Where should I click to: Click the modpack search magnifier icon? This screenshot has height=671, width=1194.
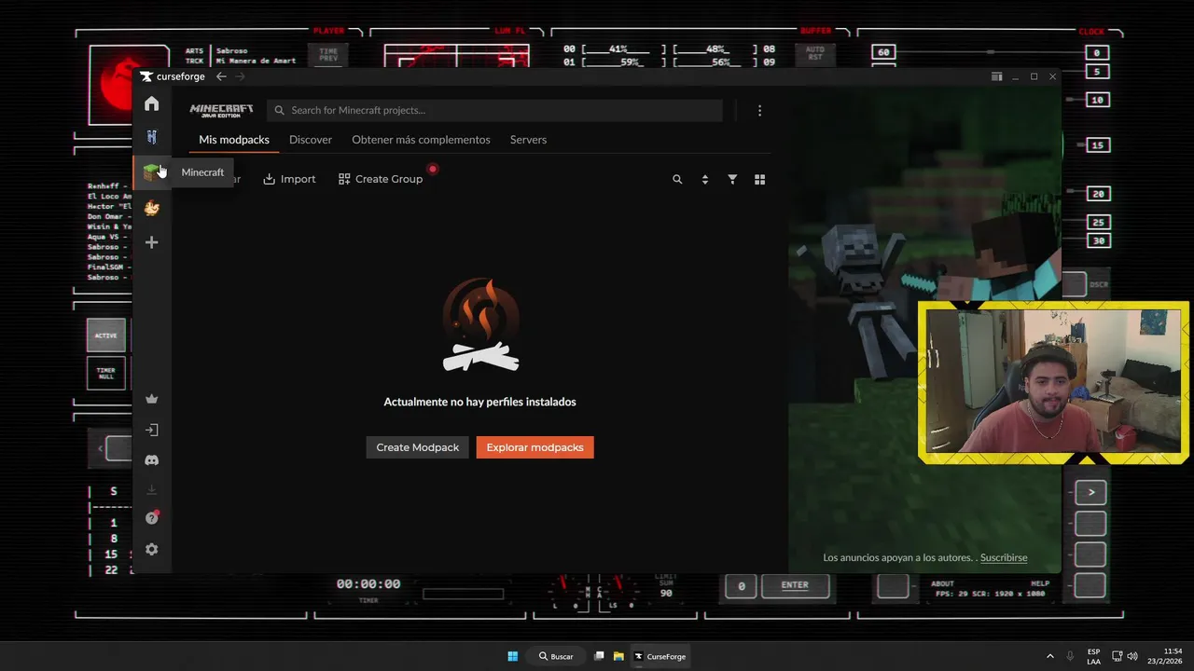point(677,179)
